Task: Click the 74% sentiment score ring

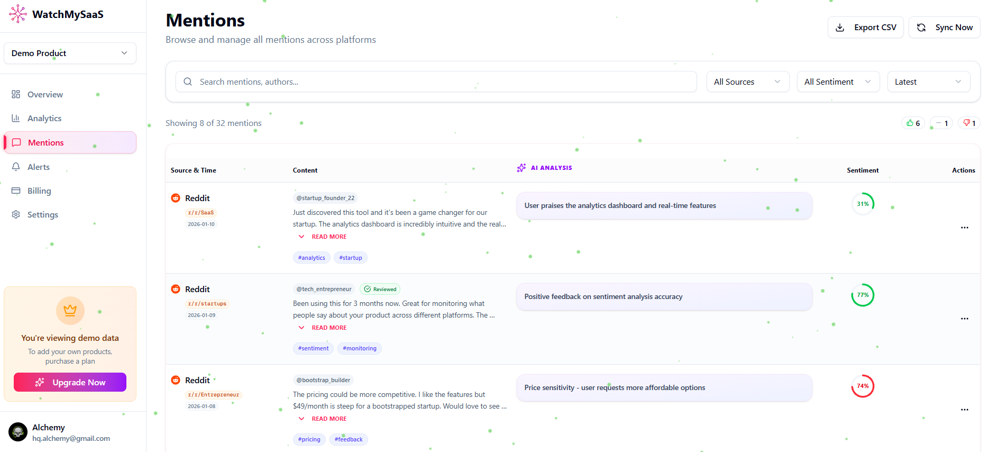Action: tap(863, 386)
